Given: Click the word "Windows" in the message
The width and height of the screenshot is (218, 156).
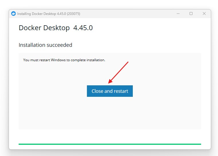Looking at the screenshot, I should (x=59, y=60).
